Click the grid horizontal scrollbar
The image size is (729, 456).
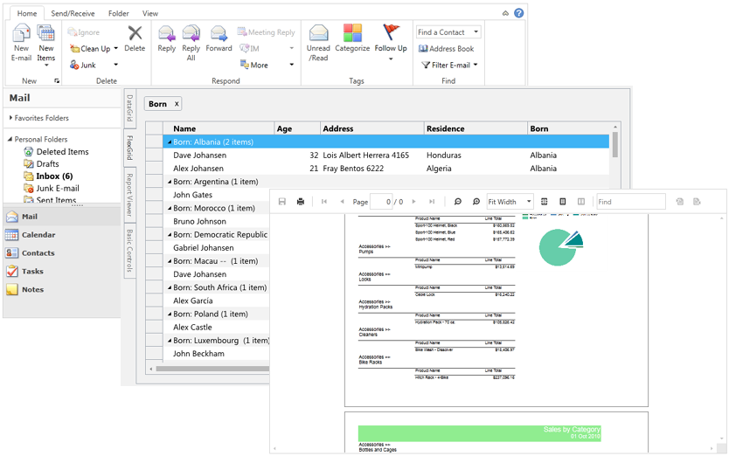[212, 369]
